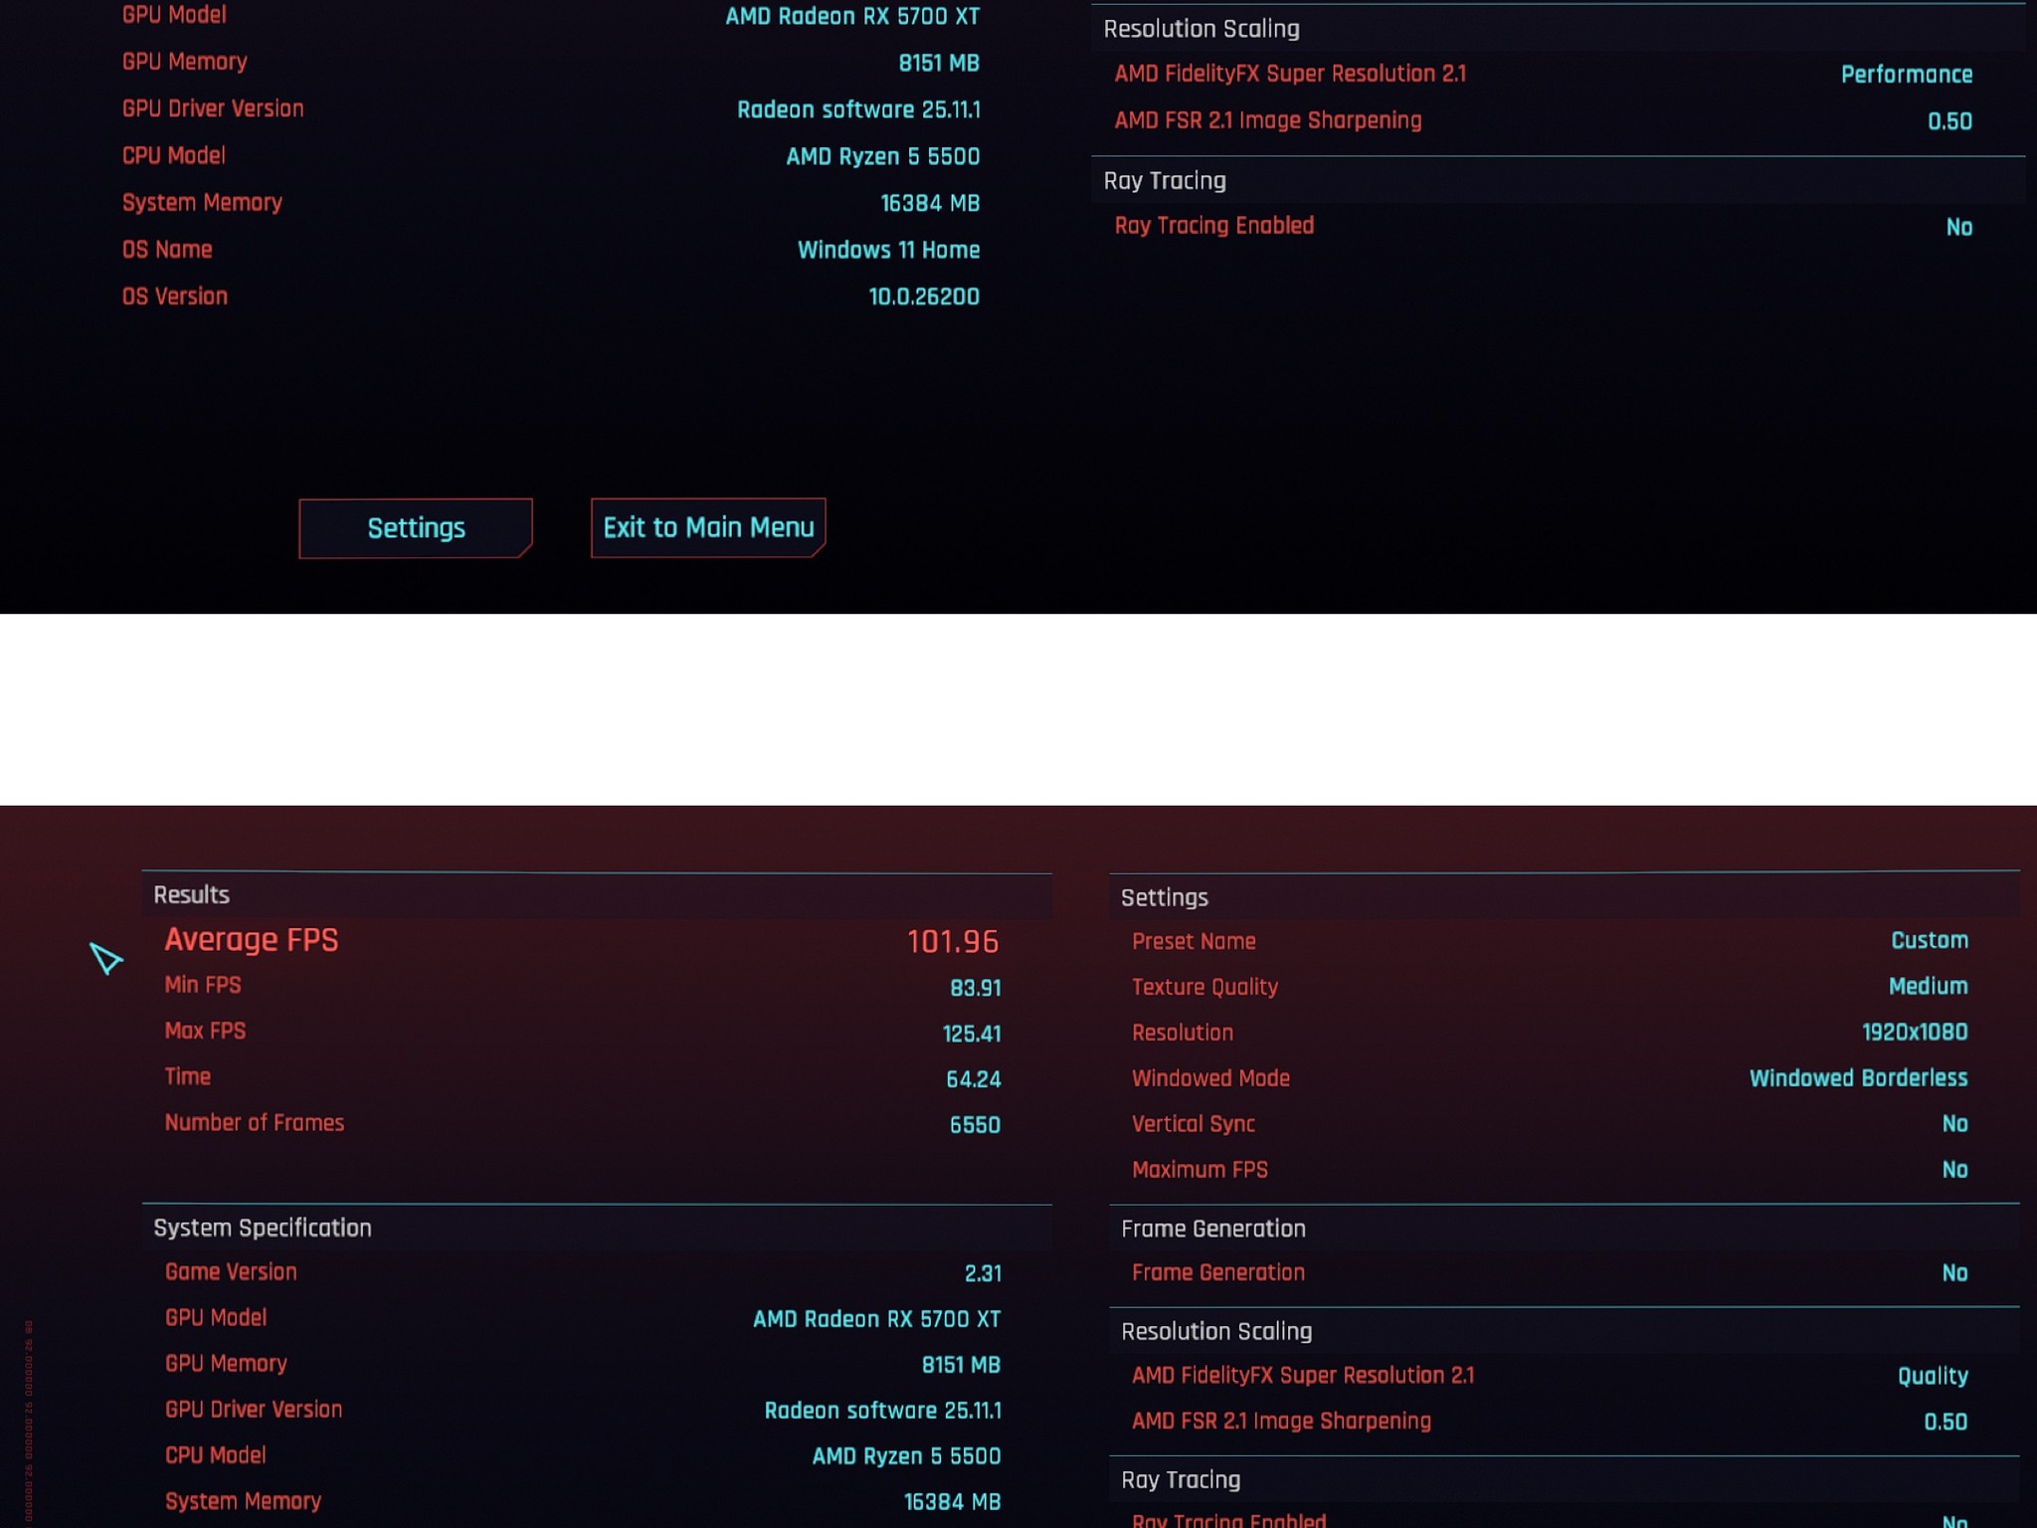Viewport: 2037px width, 1528px height.
Task: Click the 64.24 time value
Action: 973,1079
